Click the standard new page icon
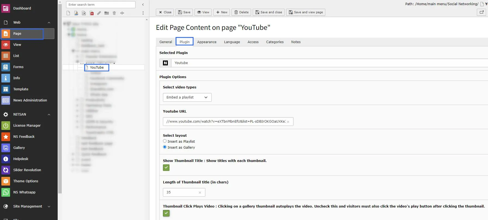This screenshot has height=220, width=488. [x=68, y=13]
